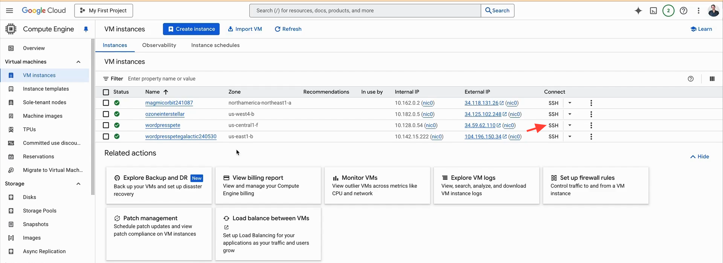Open the Patch management card
The width and height of the screenshot is (723, 263).
(x=159, y=234)
